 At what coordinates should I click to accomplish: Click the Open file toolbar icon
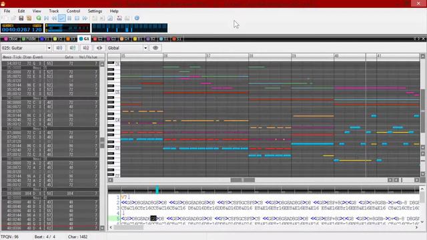[x=13, y=18]
